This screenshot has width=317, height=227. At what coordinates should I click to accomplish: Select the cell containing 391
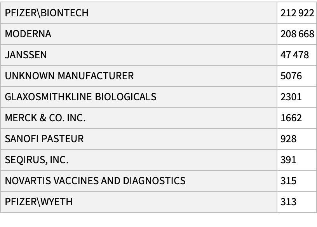pos(288,160)
